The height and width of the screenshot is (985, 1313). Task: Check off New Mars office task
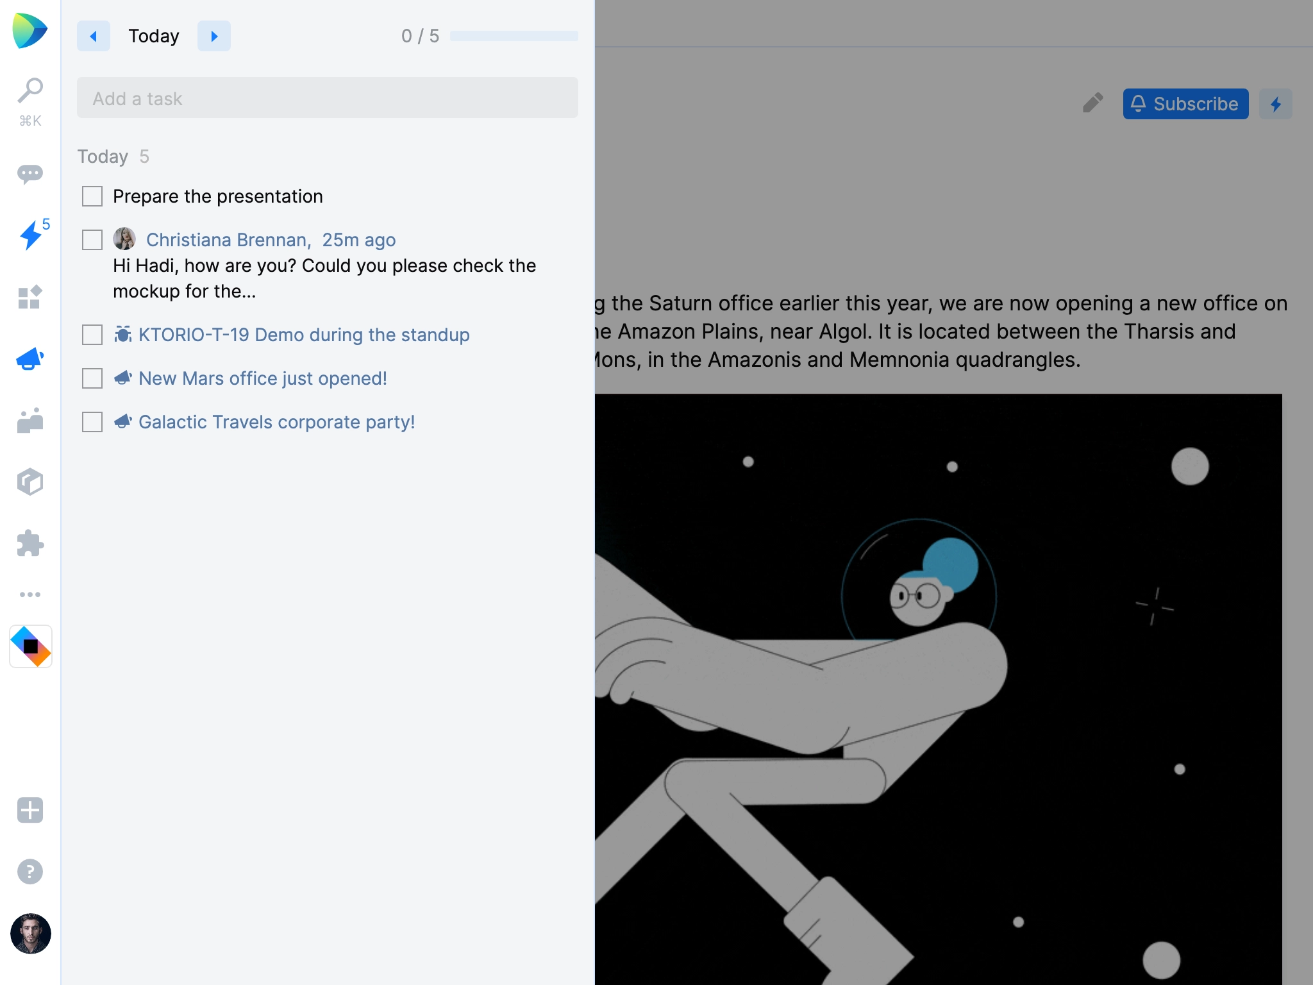coord(92,378)
